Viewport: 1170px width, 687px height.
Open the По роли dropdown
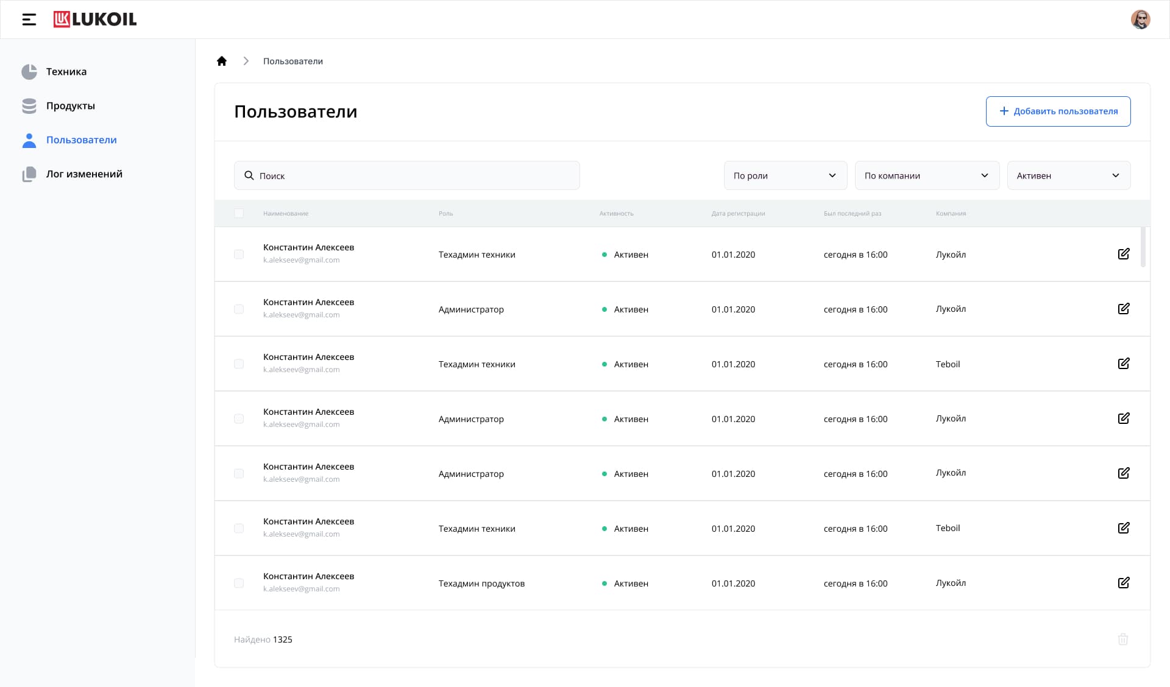tap(785, 175)
